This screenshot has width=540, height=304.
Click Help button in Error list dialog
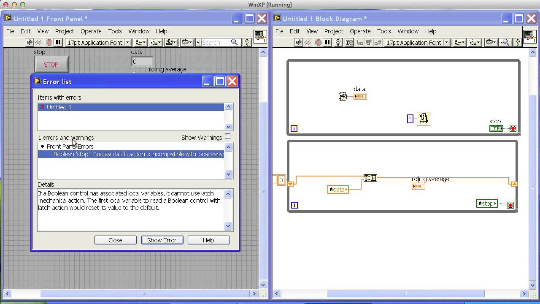coord(209,240)
